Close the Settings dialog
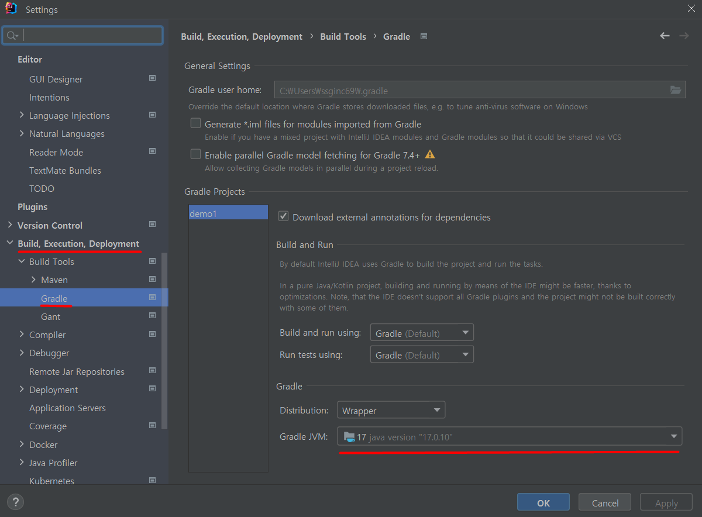This screenshot has width=702, height=517. [691, 9]
